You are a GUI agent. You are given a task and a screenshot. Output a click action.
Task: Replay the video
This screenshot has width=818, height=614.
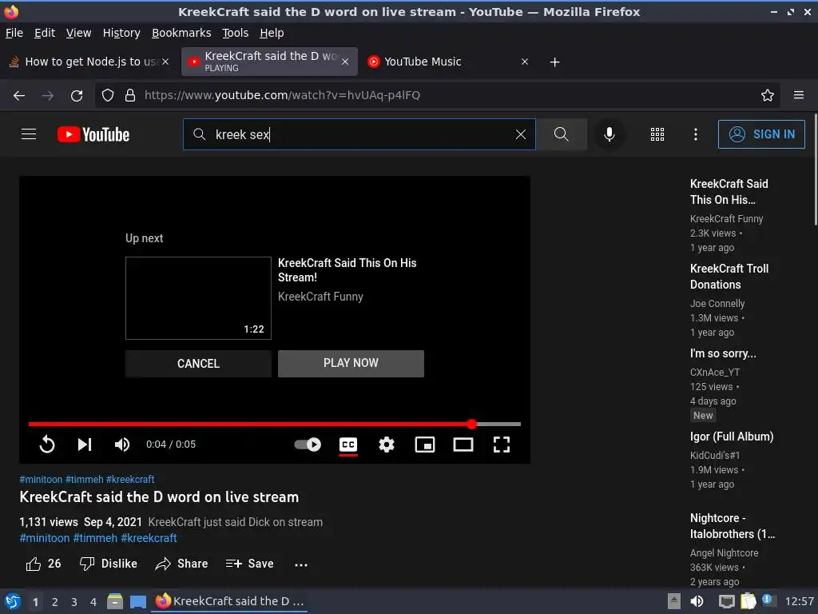point(47,445)
